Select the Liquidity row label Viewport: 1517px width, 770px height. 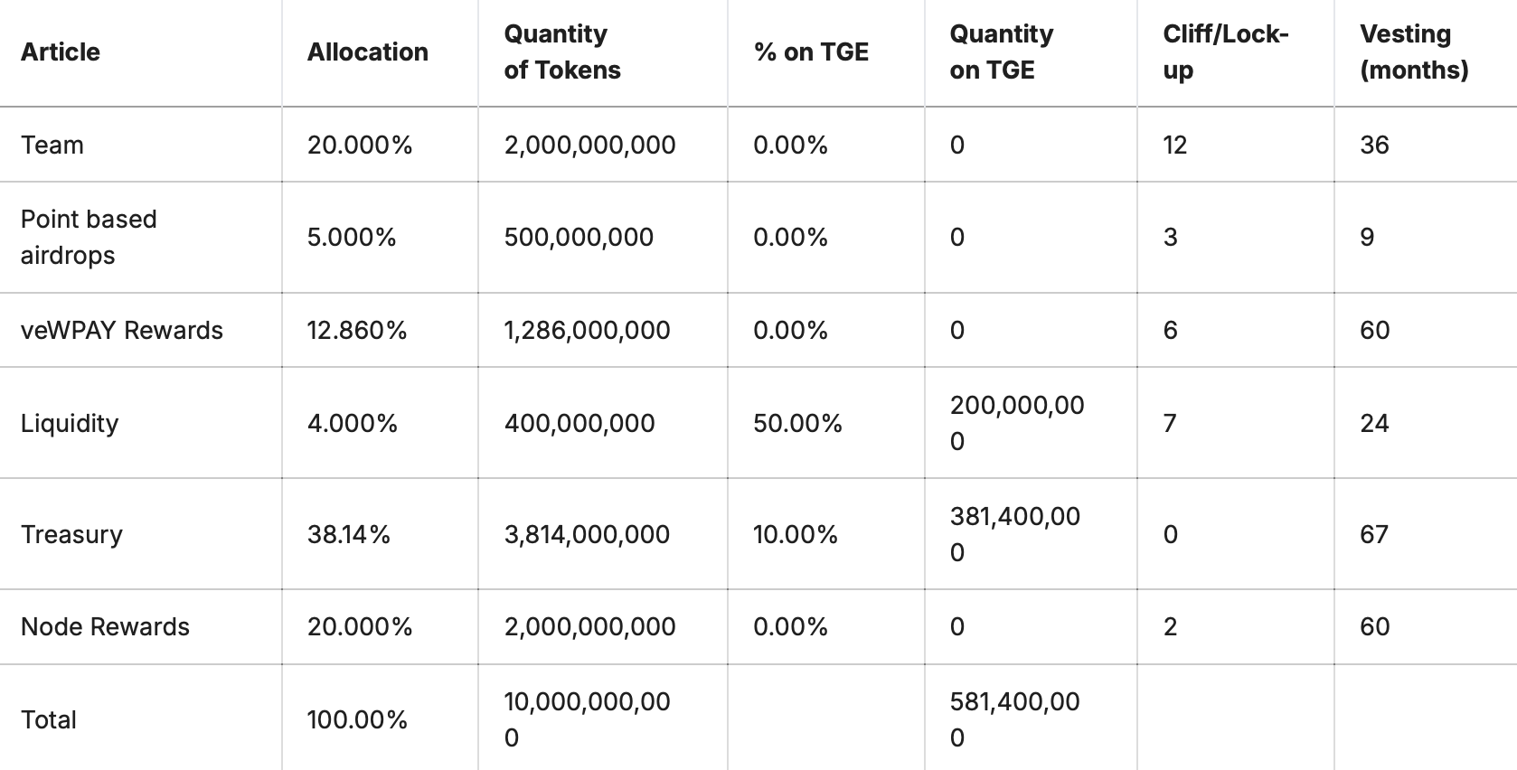tap(70, 423)
